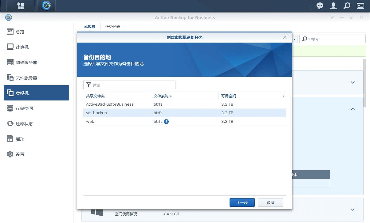Close the create VM backup task dialog
370x223 pixels.
[x=285, y=37]
